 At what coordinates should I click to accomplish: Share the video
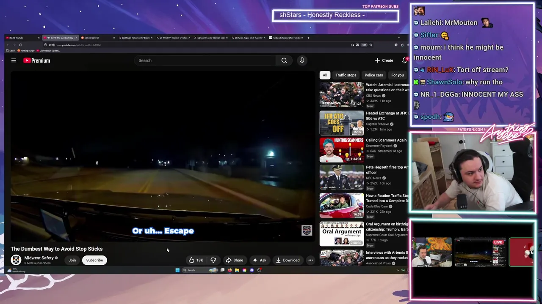[x=234, y=260]
